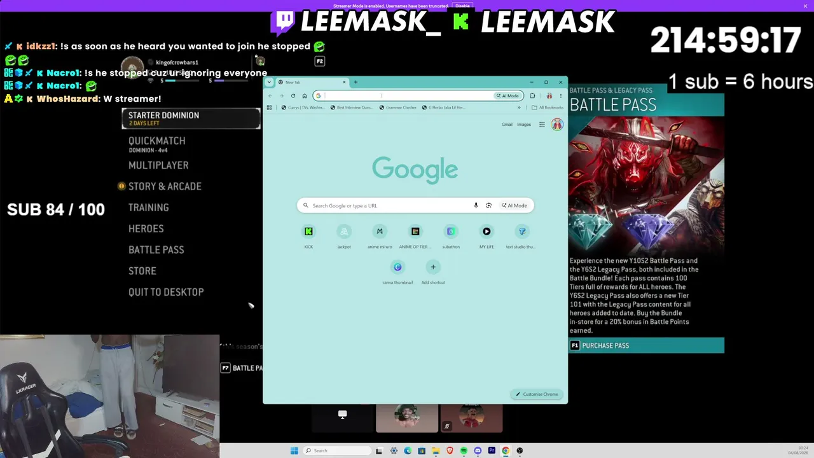Focus the Chrome address bar

tap(407, 96)
